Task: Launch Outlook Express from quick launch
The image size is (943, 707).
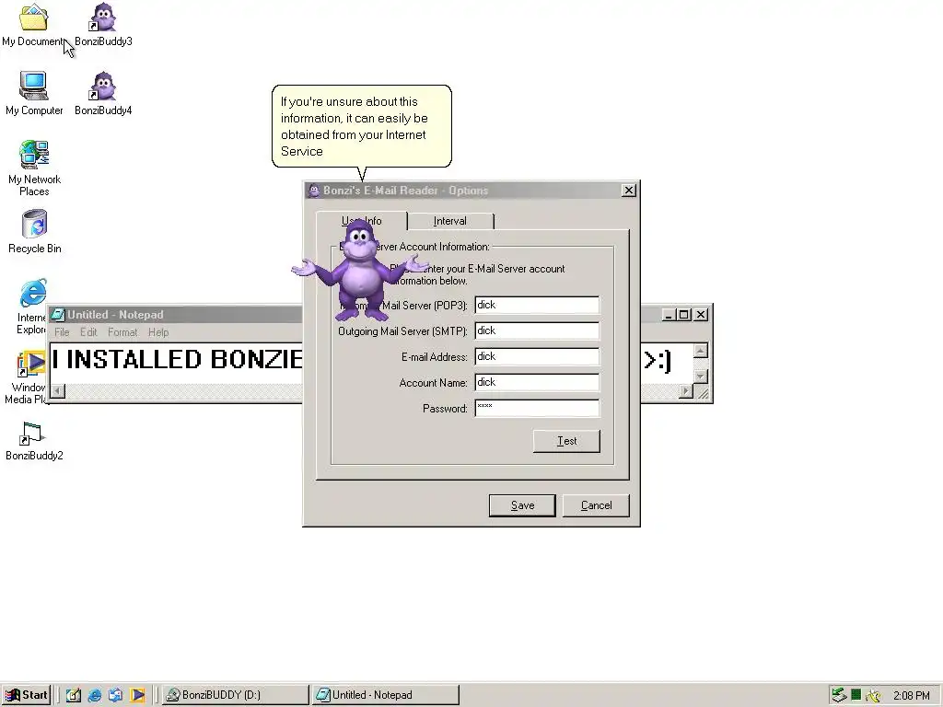Action: [115, 695]
